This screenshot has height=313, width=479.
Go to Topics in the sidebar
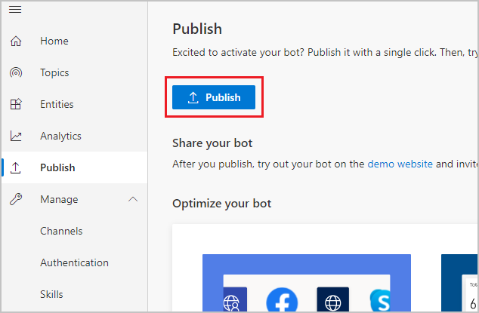pos(54,73)
